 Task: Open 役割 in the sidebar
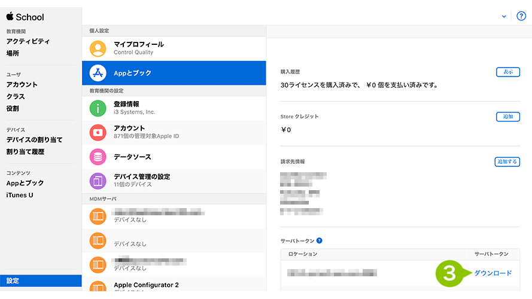click(x=13, y=108)
